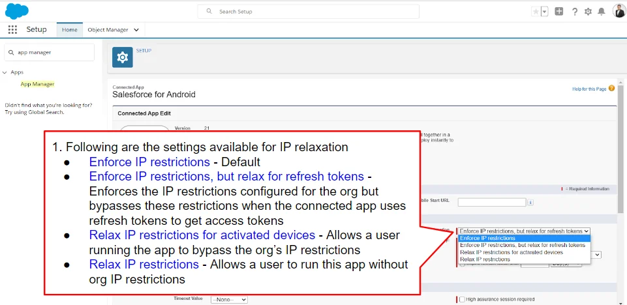This screenshot has width=627, height=305.
Task: Click the Salesforce cloud logo
Action: pos(16,11)
